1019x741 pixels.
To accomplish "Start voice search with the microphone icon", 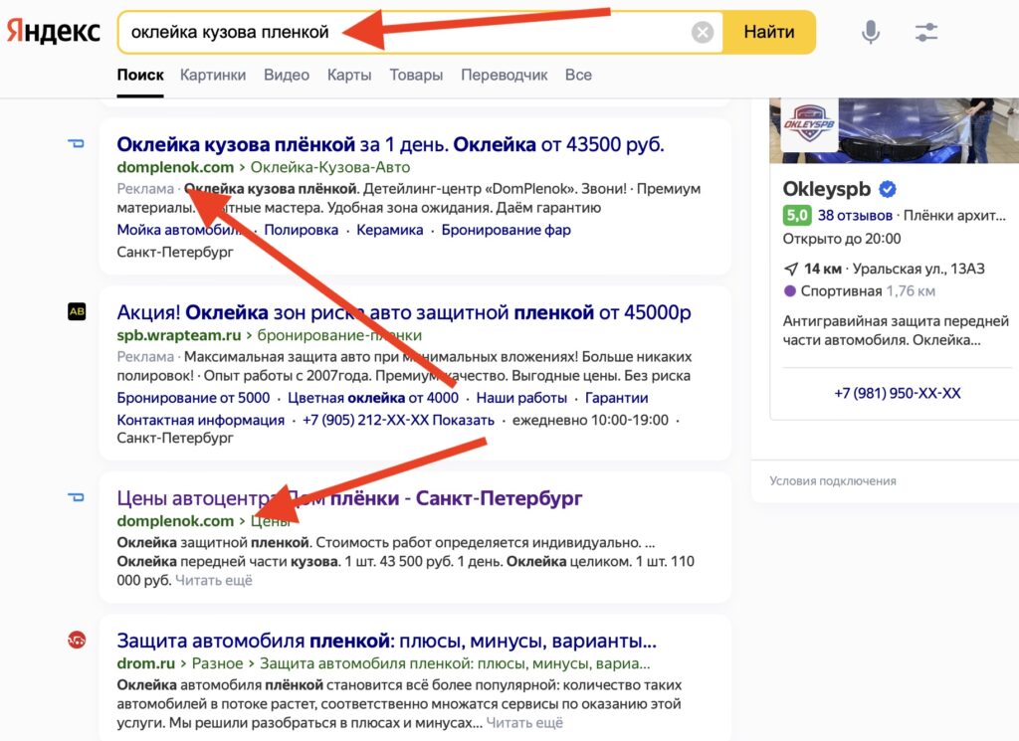I will click(x=870, y=32).
